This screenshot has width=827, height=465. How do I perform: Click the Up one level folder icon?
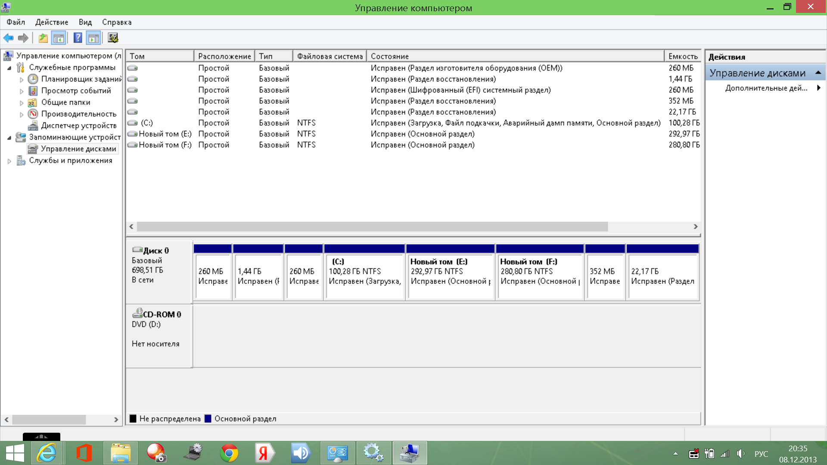[43, 38]
